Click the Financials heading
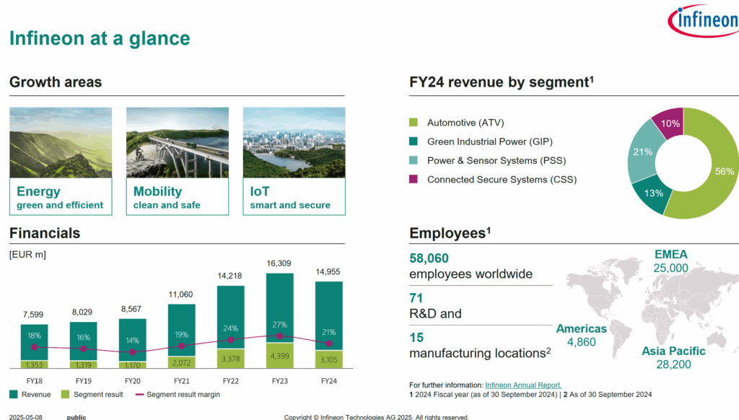739x420 pixels. 45,233
